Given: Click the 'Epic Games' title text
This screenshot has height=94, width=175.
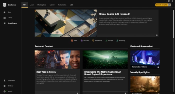Looking at the screenshot, I should tap(12, 5).
